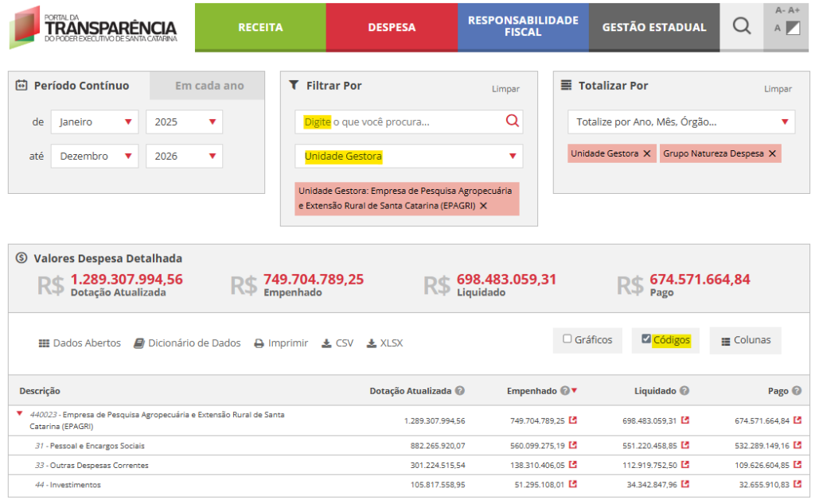Switch to the Em cada ano tab
The image size is (815, 503).
[209, 86]
